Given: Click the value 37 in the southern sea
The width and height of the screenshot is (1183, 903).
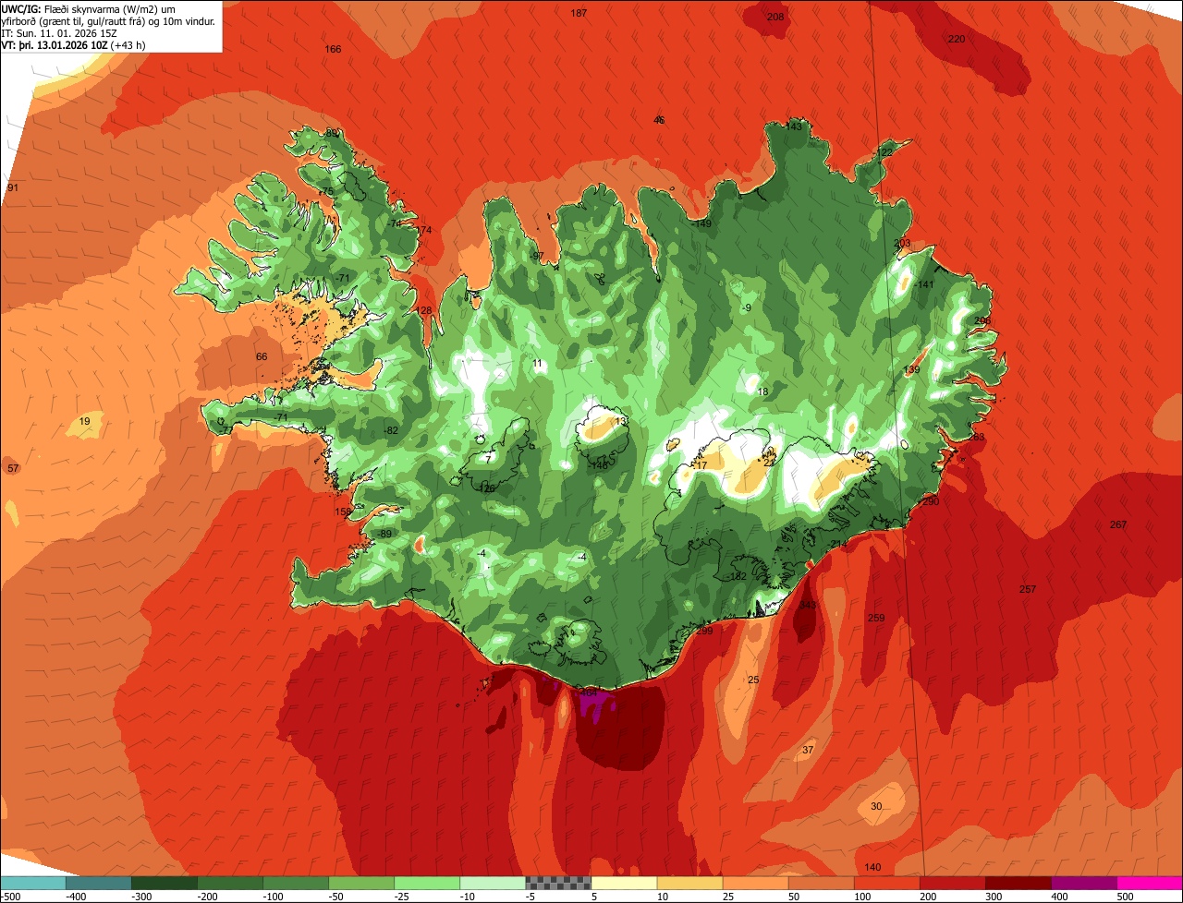Looking at the screenshot, I should 808,749.
